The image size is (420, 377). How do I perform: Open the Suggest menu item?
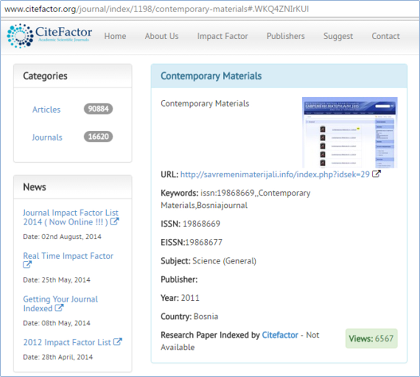tap(338, 36)
